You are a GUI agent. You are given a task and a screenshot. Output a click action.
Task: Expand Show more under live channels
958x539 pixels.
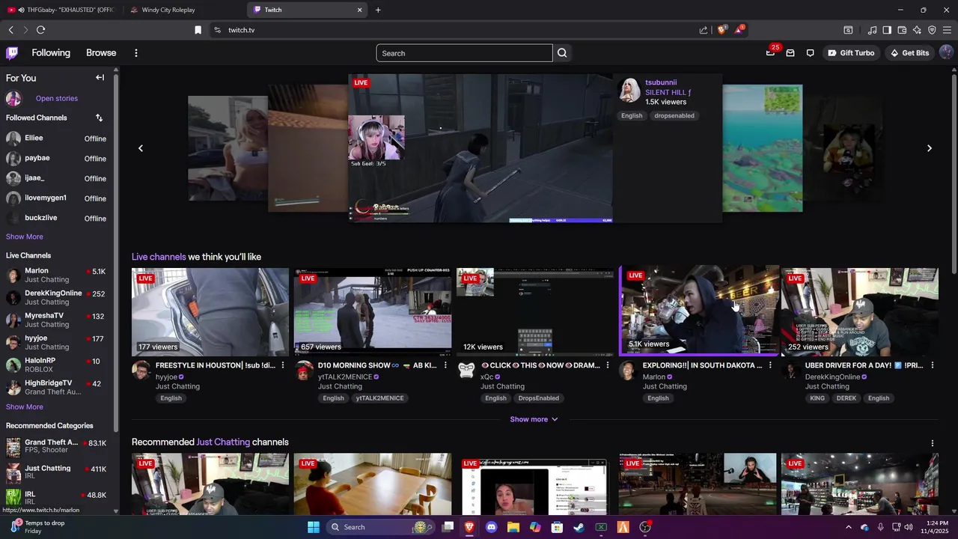[x=534, y=419]
